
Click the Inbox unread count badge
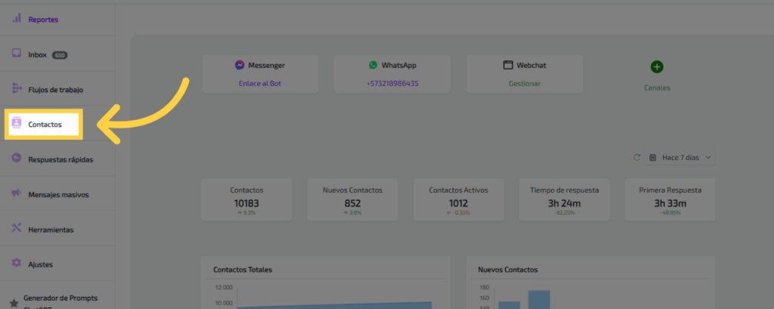(x=60, y=55)
